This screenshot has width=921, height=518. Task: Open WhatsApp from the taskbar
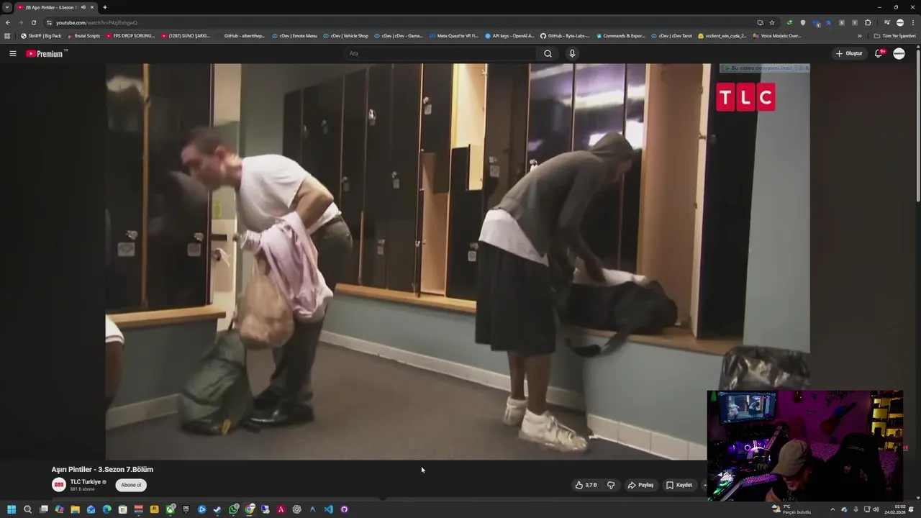click(234, 509)
